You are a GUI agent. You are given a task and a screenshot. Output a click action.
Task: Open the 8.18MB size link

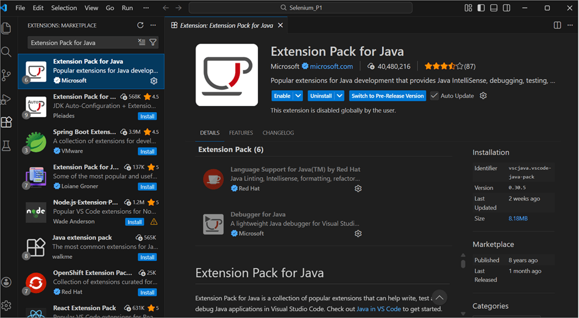[517, 218]
